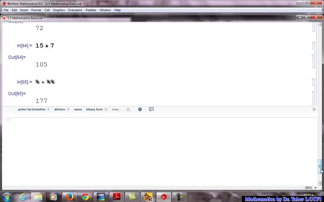Open the Format menu
This screenshot has width=324, height=202.
point(36,10)
